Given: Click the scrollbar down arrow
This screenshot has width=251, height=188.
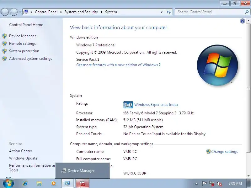Looking at the screenshot, I should (x=248, y=176).
